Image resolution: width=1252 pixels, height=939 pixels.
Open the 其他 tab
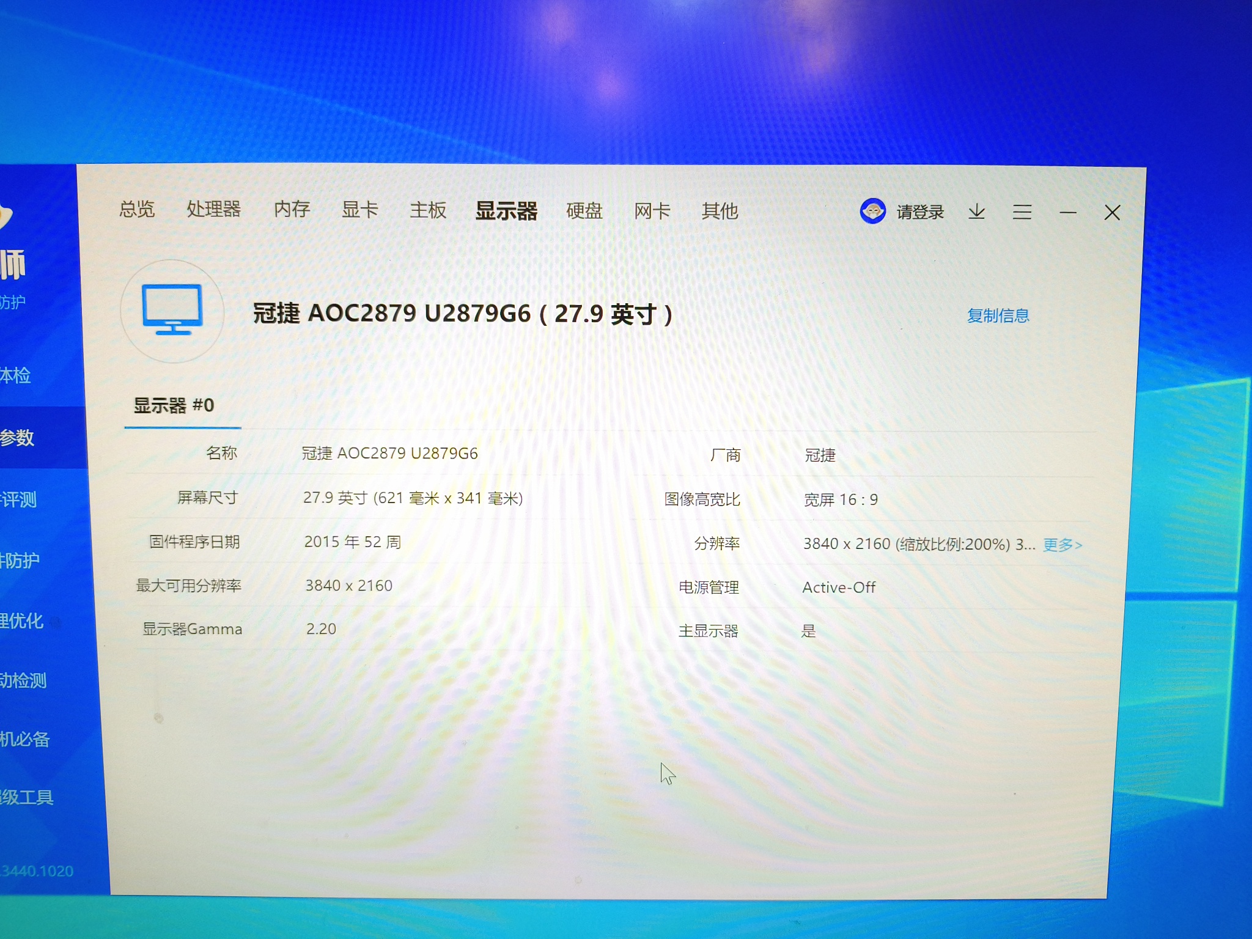tap(720, 212)
